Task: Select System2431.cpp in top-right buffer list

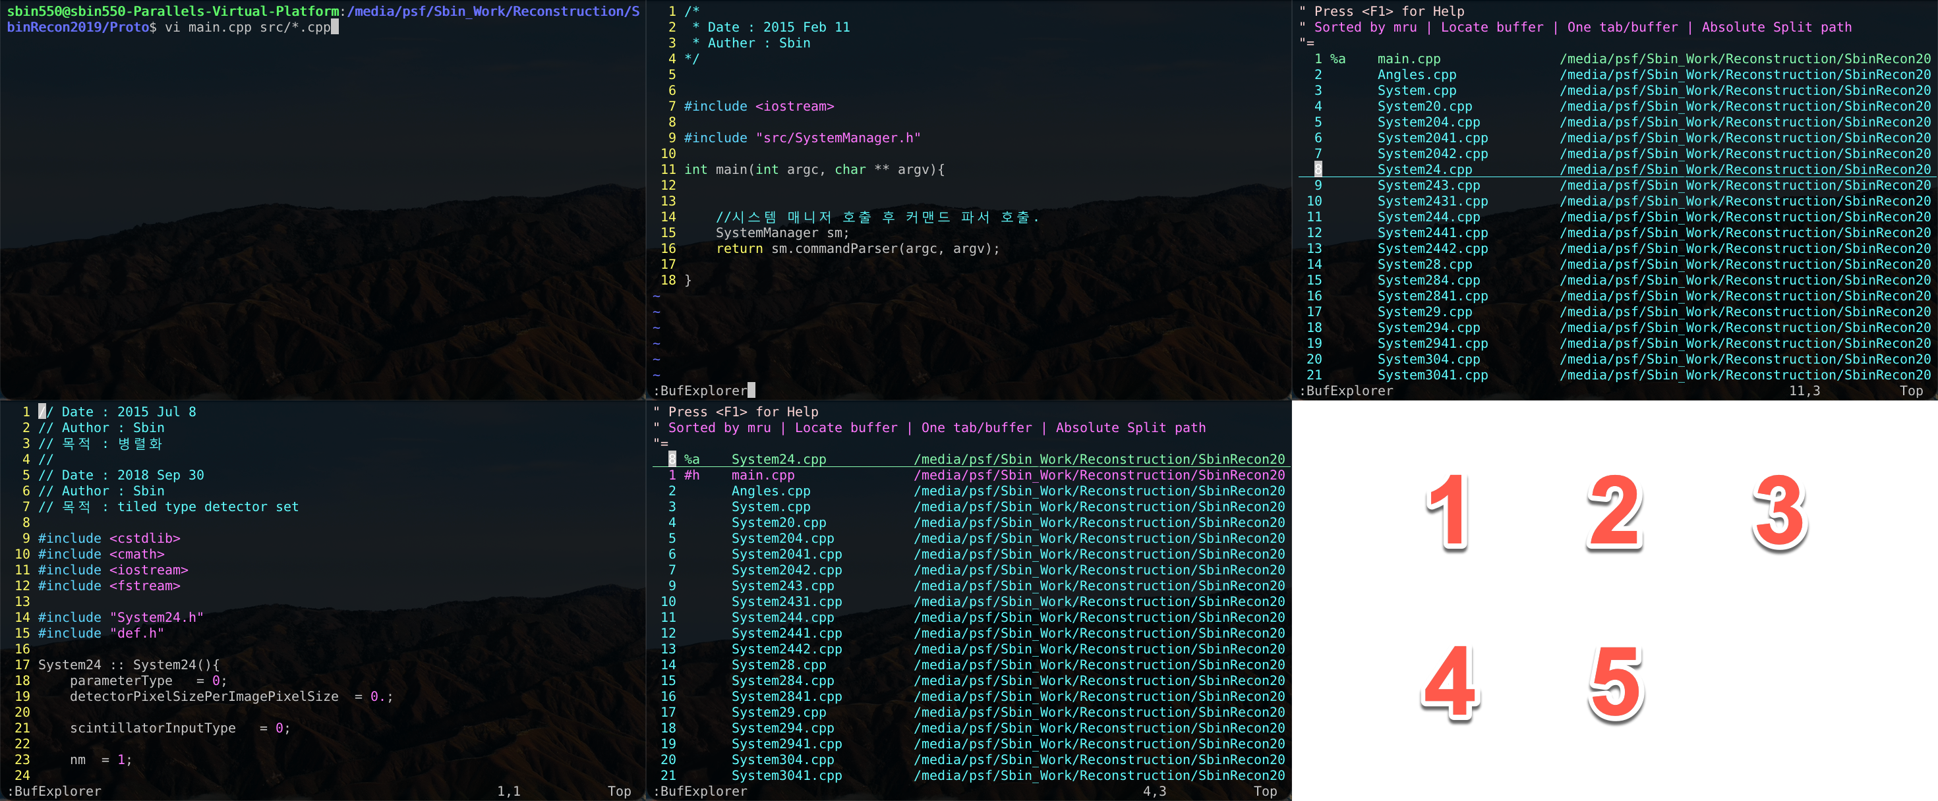Action: pyautogui.click(x=1432, y=201)
